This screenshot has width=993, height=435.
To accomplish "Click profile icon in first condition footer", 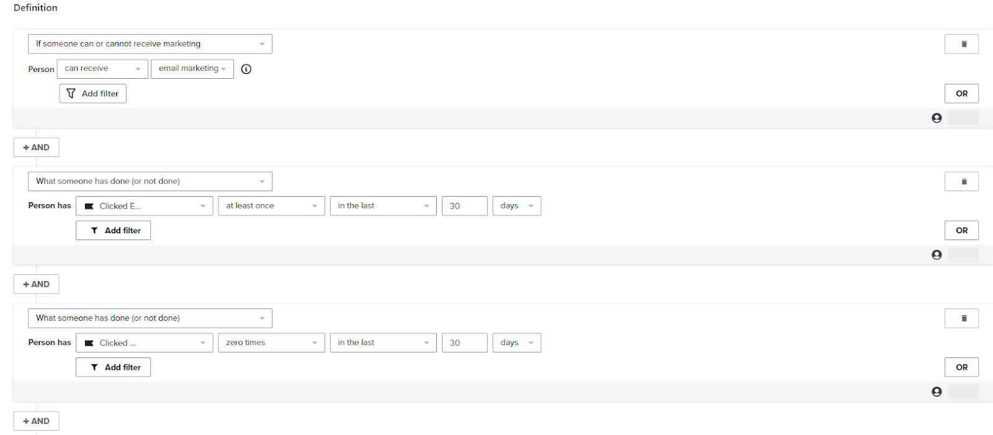I will pyautogui.click(x=937, y=118).
